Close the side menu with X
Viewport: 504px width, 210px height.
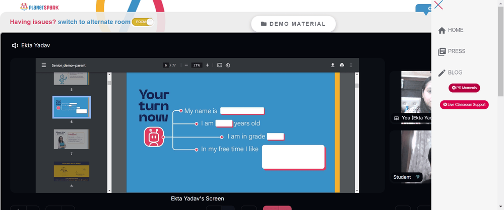[x=438, y=5]
